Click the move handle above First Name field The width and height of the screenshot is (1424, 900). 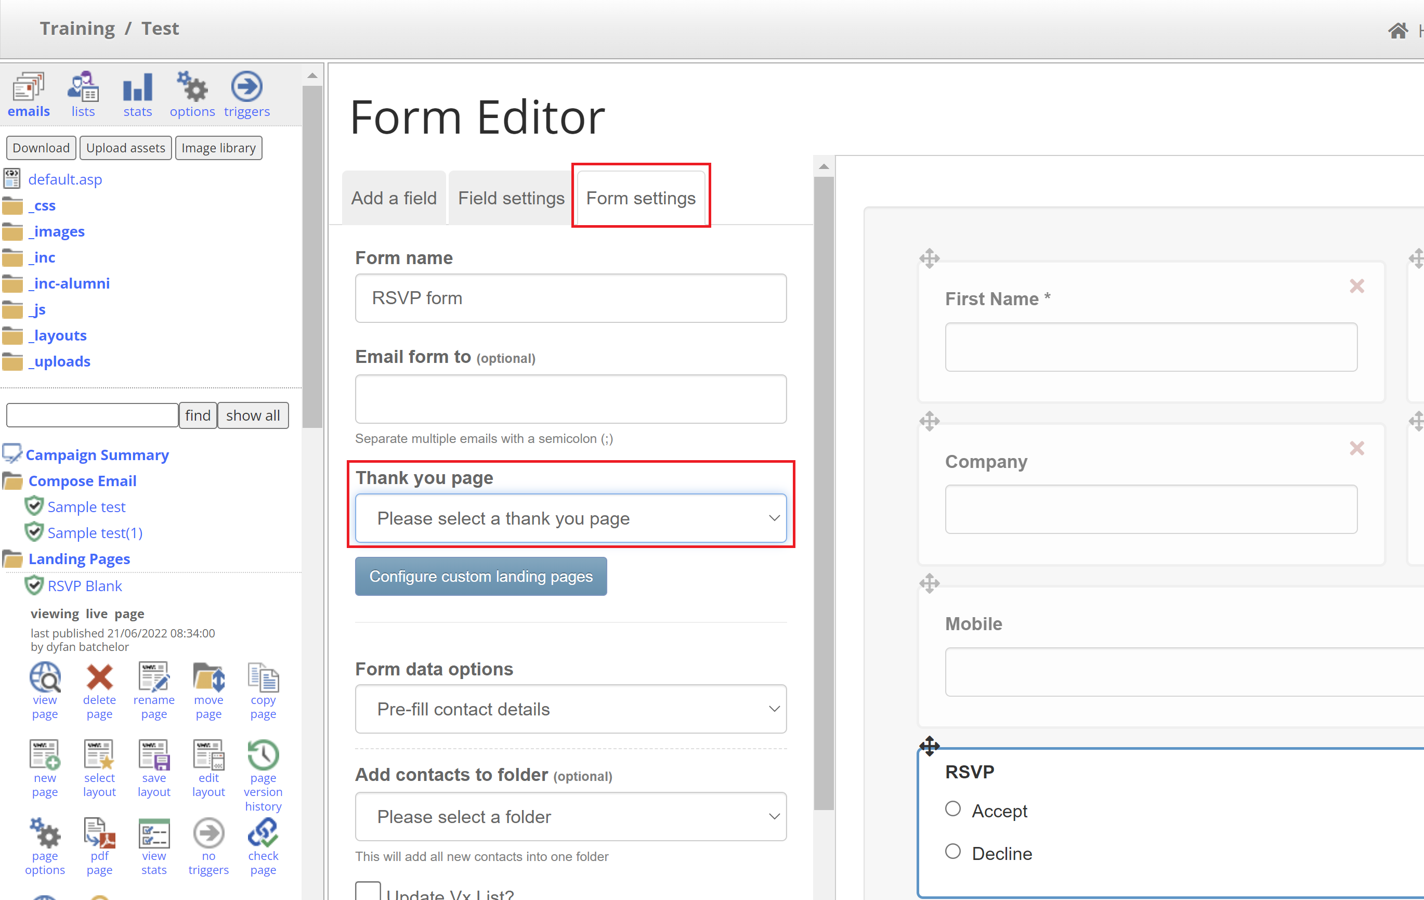coord(930,258)
